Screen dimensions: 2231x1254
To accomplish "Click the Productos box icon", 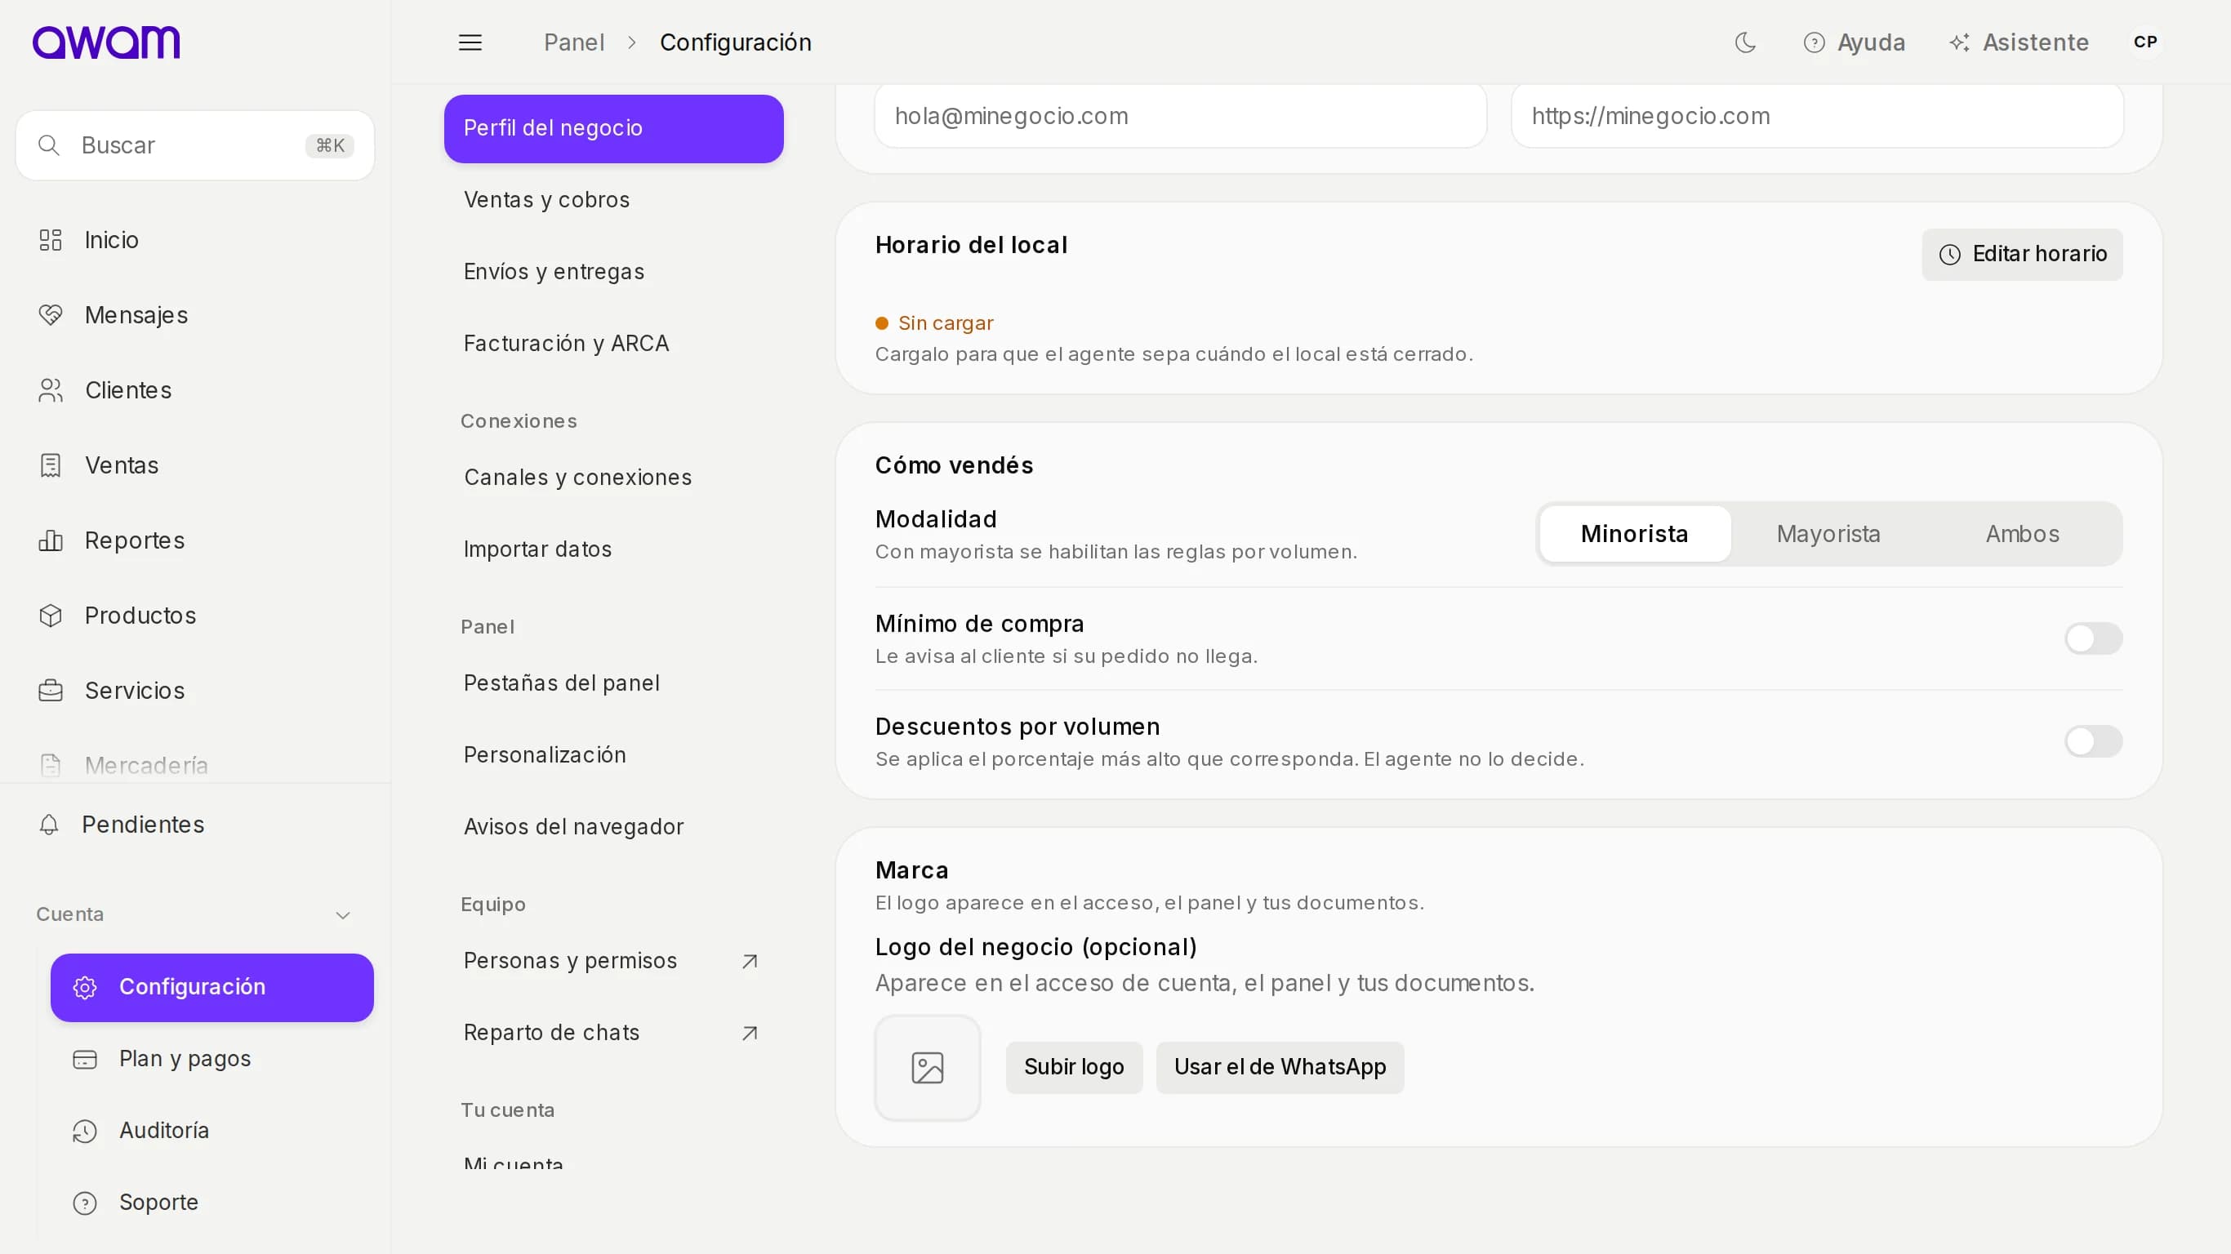I will [x=51, y=616].
